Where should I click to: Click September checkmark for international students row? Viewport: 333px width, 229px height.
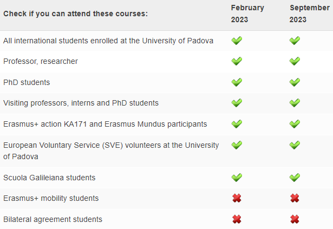[x=295, y=41]
